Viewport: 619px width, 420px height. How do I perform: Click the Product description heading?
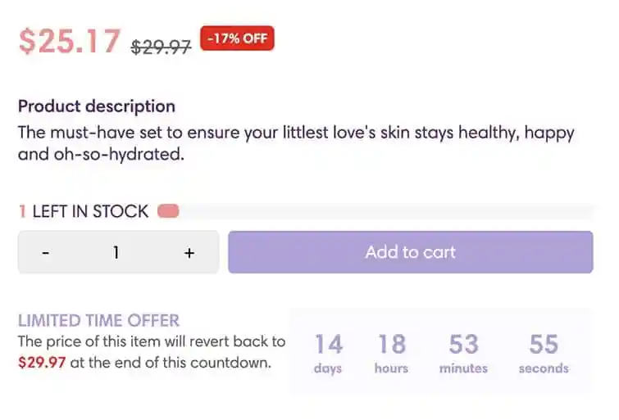[97, 106]
